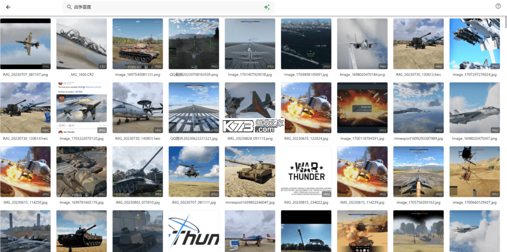The width and height of the screenshot is (507, 252).
Task: Open thumbnail IMG_20230802_075910.jpg
Action: [x=138, y=171]
